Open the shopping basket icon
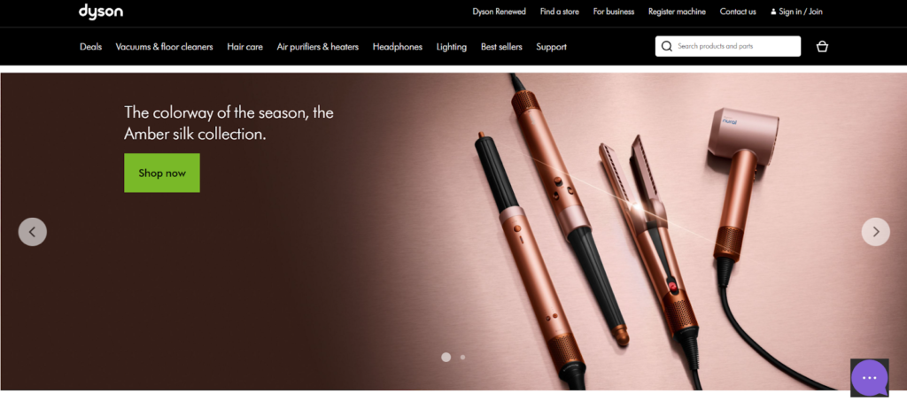Viewport: 907px width, 409px height. (x=822, y=47)
